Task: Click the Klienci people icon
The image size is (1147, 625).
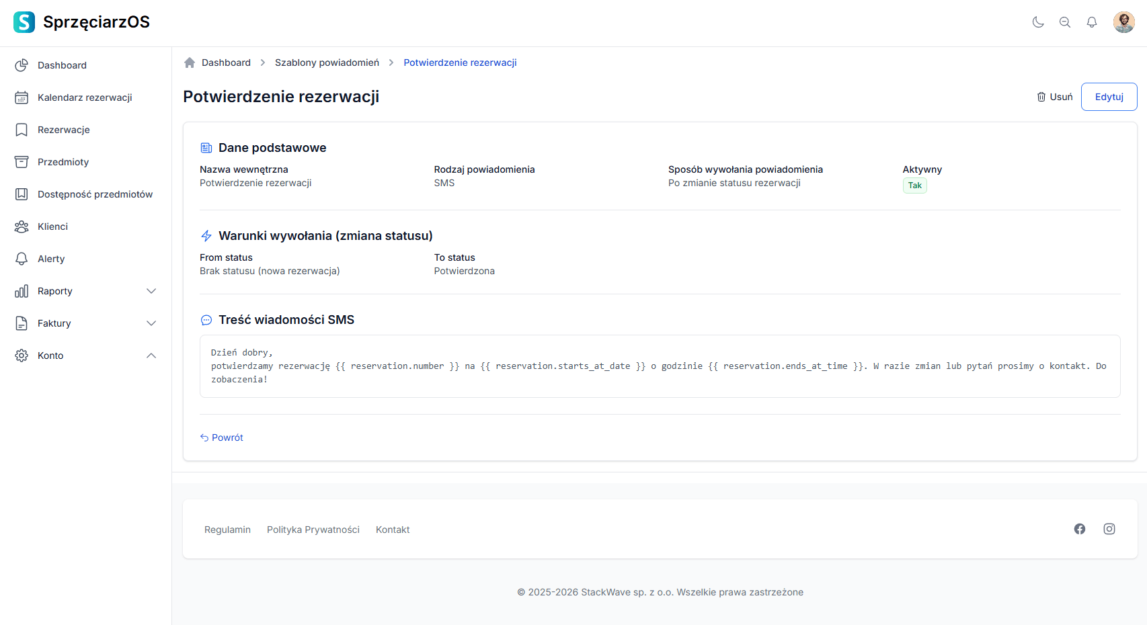Action: click(22, 226)
